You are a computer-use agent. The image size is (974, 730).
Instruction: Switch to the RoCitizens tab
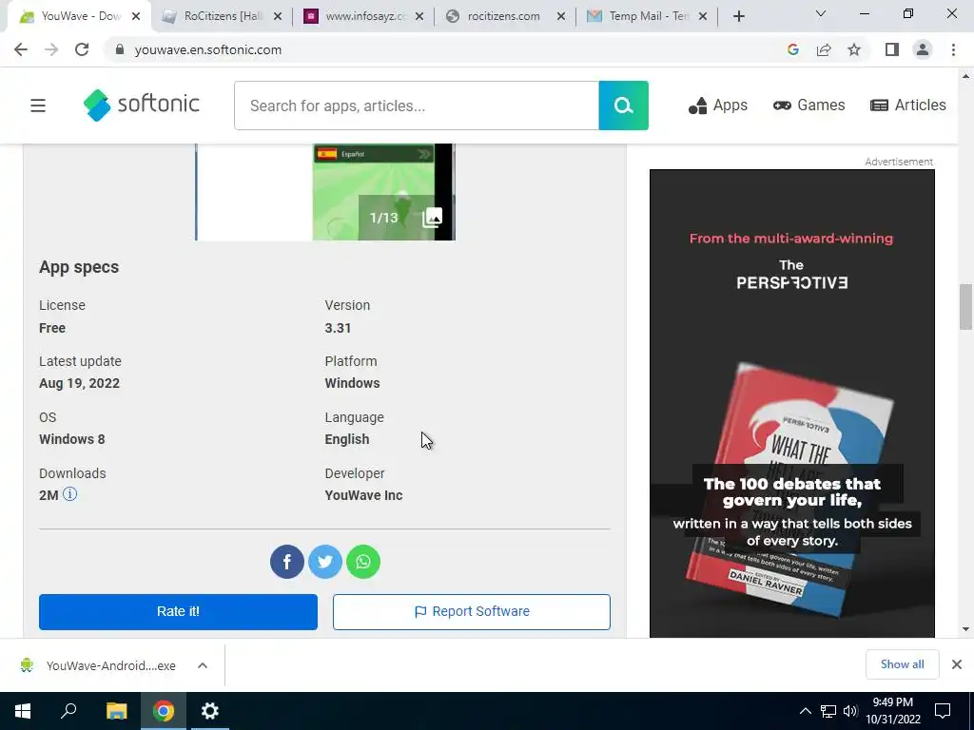point(222,16)
